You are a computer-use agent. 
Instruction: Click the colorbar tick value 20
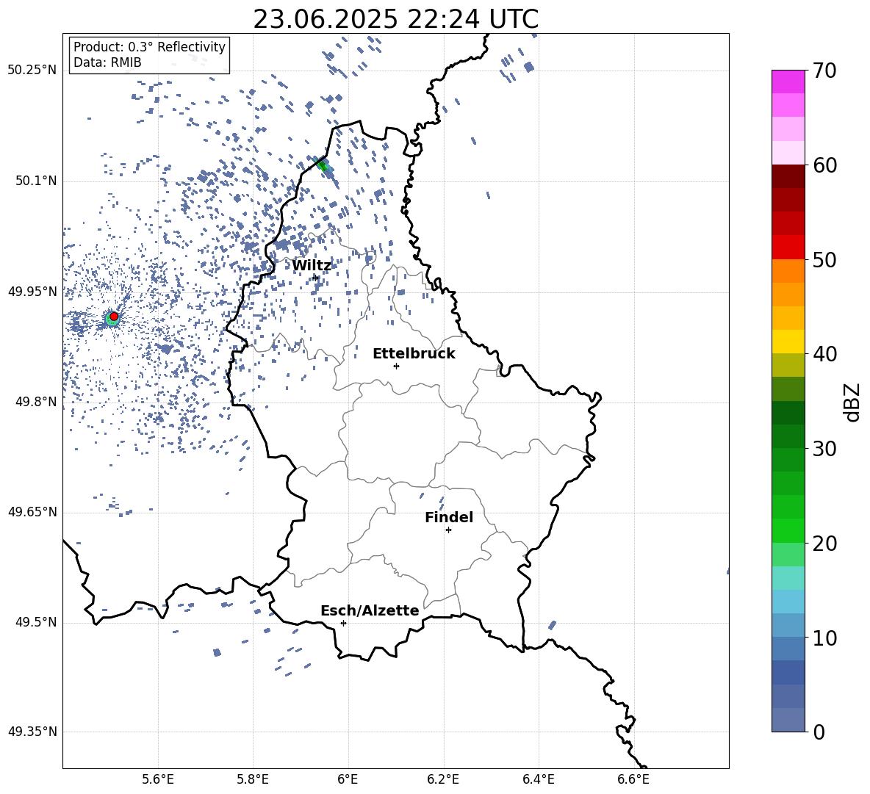click(x=824, y=544)
